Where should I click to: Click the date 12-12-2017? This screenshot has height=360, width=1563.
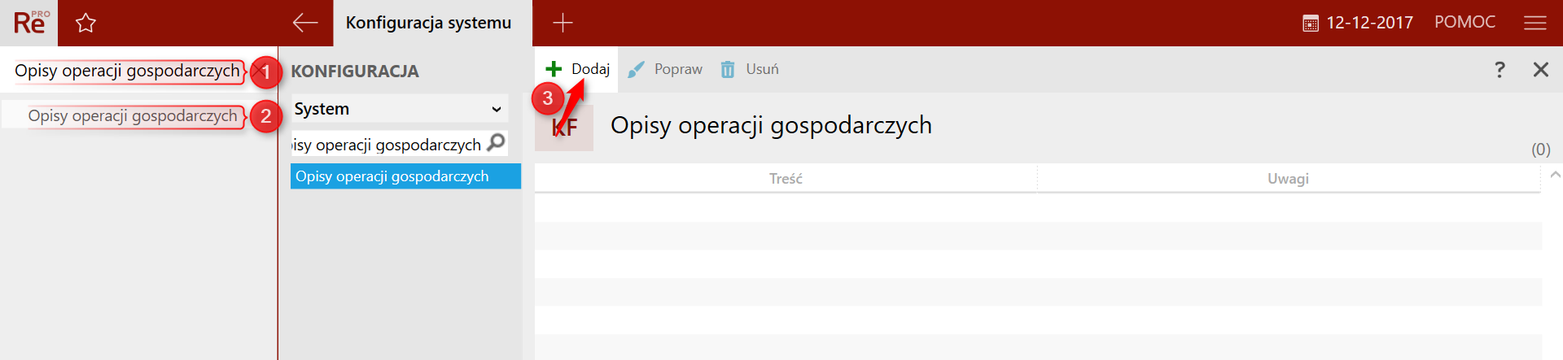coord(1369,23)
